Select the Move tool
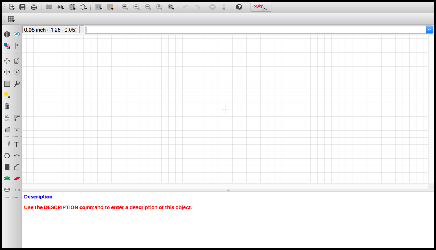 point(7,61)
